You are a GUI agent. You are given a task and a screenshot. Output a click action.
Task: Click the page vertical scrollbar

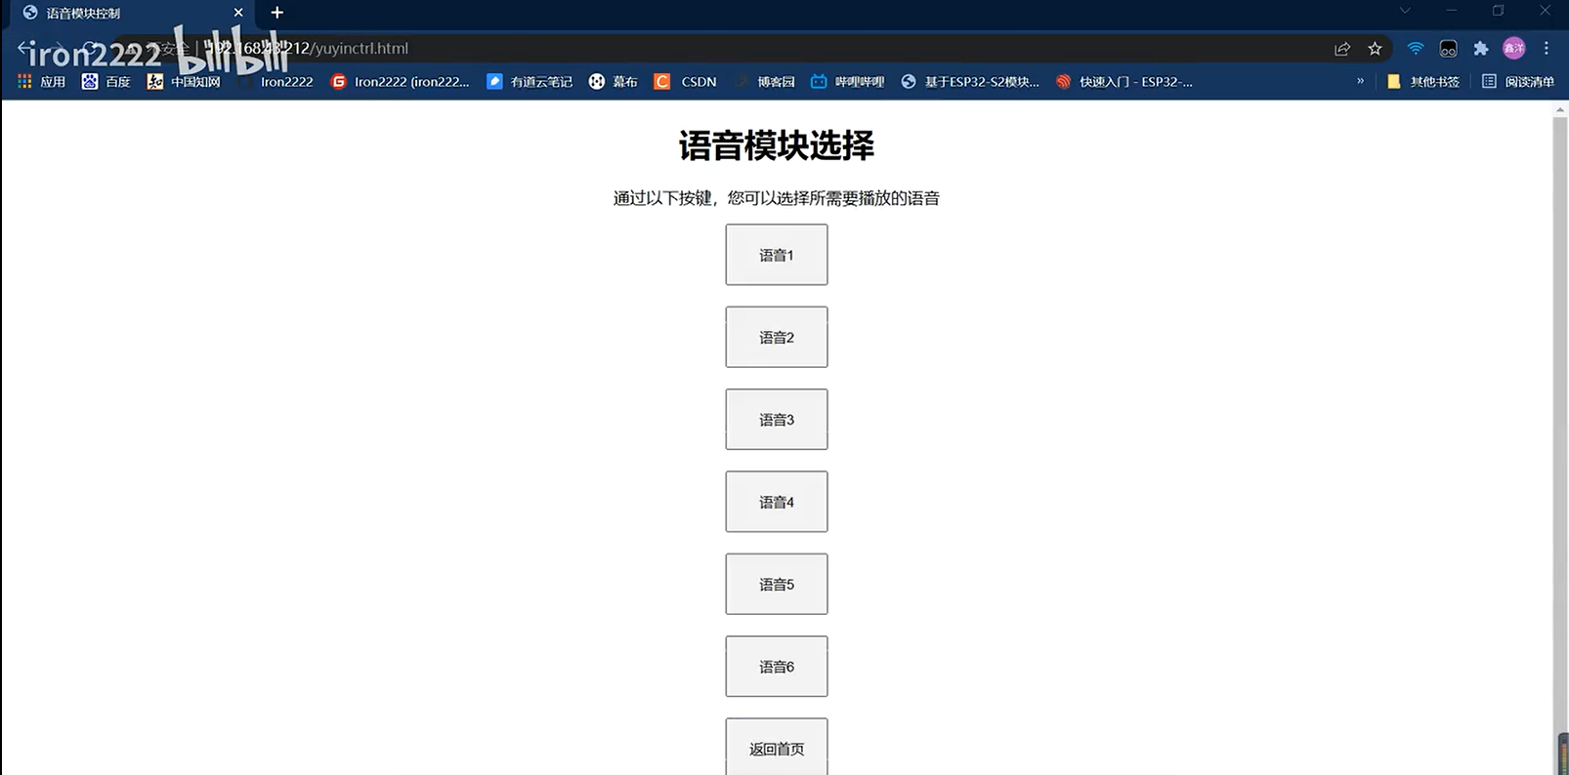coord(1560,439)
